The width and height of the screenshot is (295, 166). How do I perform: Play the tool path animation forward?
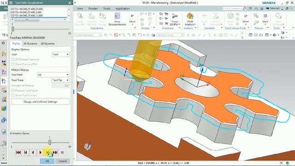(40, 153)
